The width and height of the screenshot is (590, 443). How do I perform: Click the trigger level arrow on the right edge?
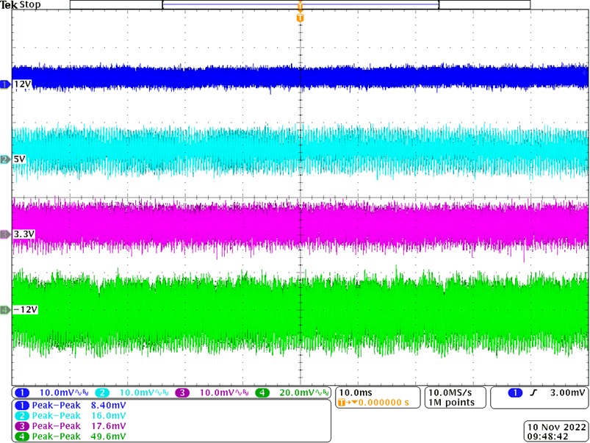click(585, 73)
